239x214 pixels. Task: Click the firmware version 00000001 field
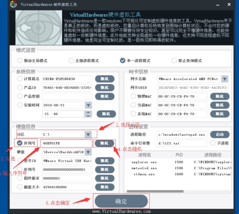coord(67,178)
